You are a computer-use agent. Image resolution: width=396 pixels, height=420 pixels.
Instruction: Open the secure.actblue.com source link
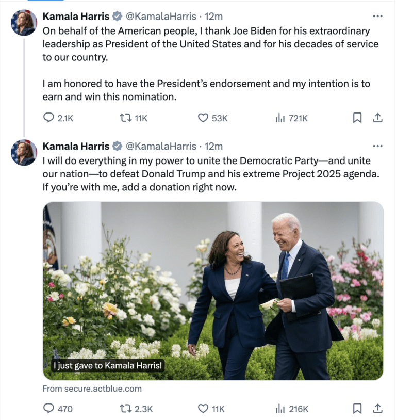point(92,389)
